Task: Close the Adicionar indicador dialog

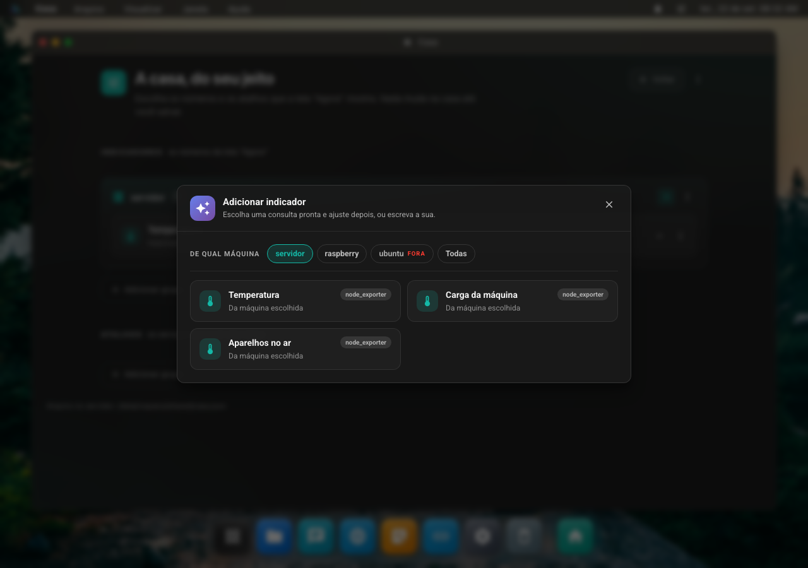Action: coord(609,204)
